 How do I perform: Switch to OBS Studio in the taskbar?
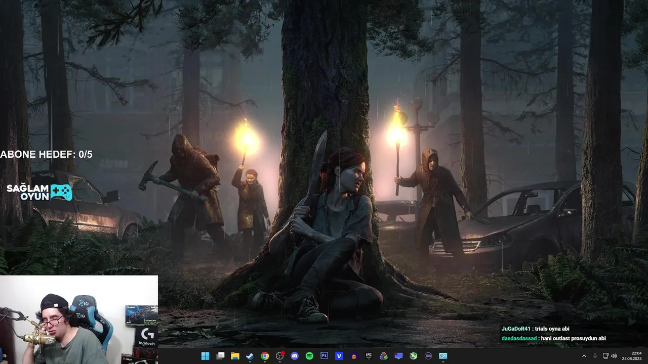click(x=279, y=356)
